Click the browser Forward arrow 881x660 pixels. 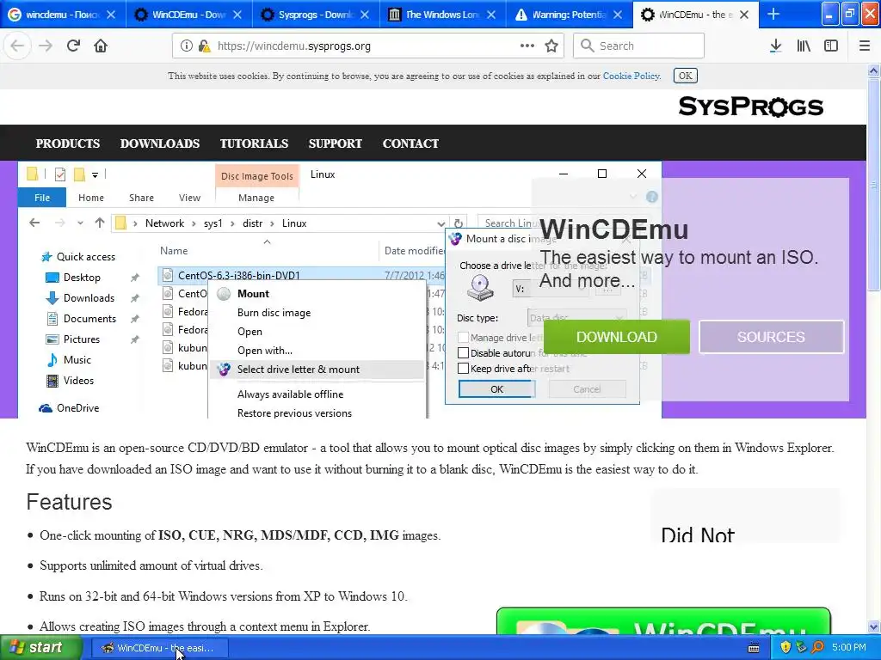[46, 46]
